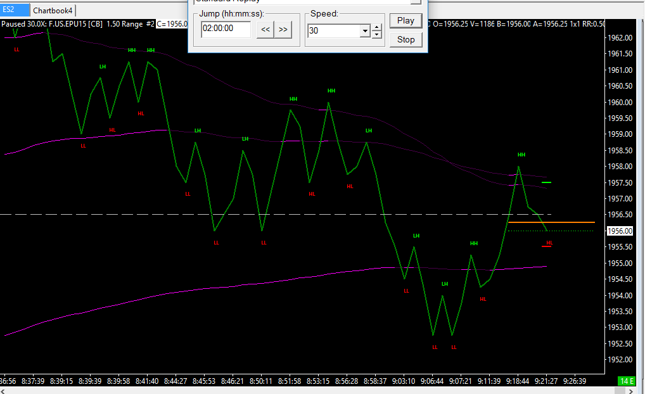Screen dimensions: 645x394
Task: Click the 8:44:27 time axis label
Action: (x=176, y=381)
